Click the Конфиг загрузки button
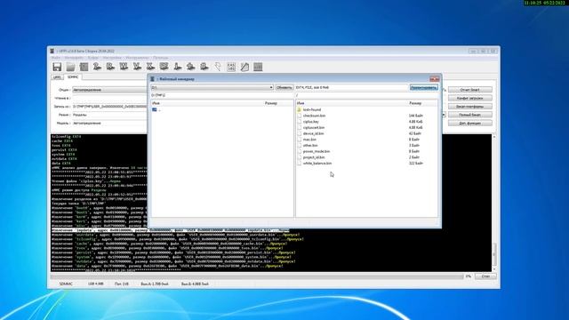This screenshot has width=569, height=320. [470, 98]
